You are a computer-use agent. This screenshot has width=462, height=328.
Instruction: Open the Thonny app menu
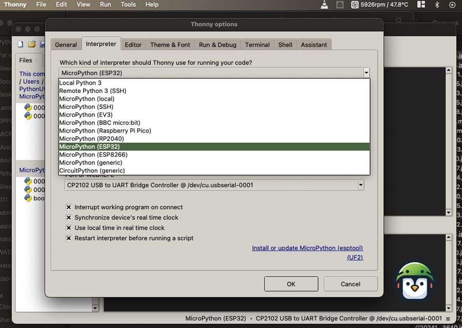[15, 5]
